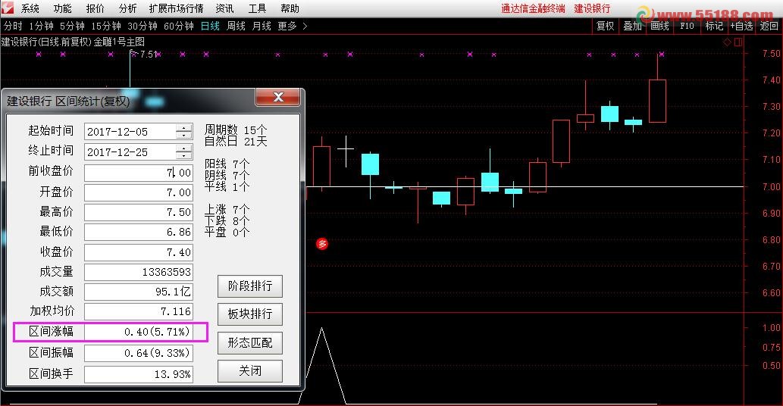The width and height of the screenshot is (783, 406).
Task: Click the square panel icon at chart top-right
Action: [738, 42]
